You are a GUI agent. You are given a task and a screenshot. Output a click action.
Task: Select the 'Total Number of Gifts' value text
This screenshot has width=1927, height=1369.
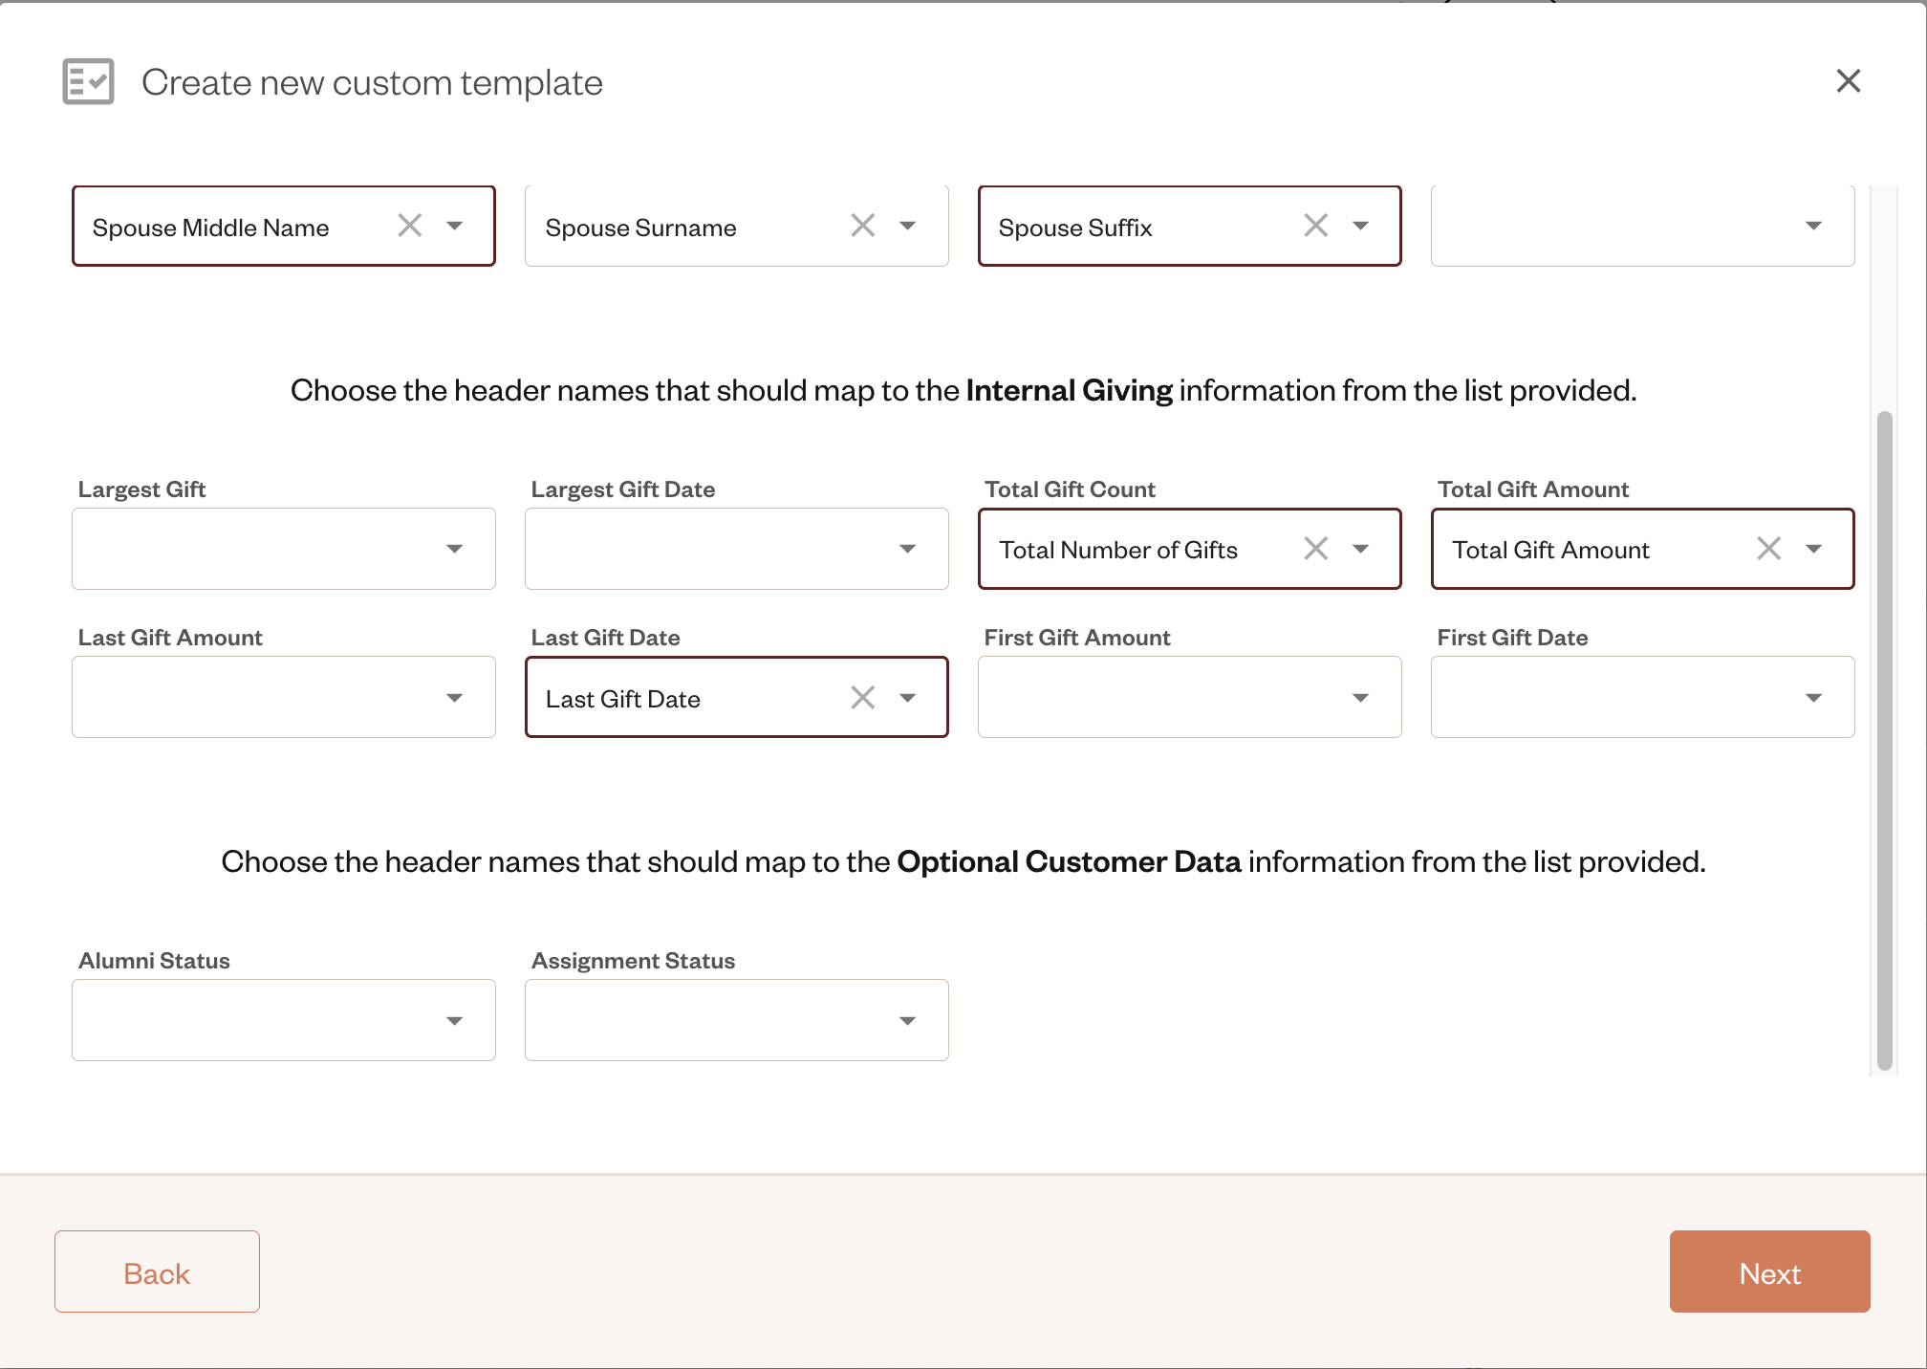point(1118,550)
